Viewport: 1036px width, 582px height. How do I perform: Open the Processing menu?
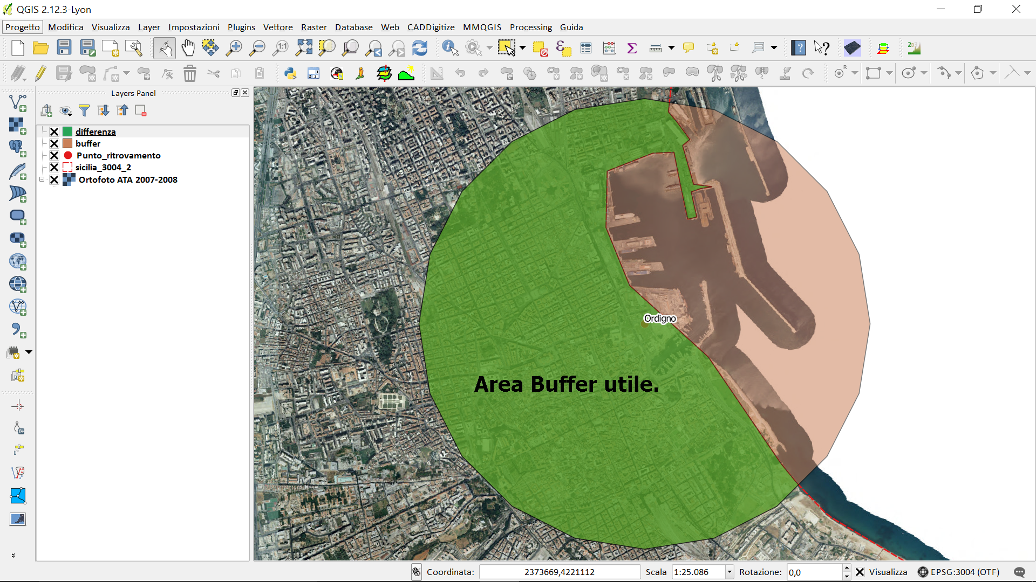pos(530,27)
